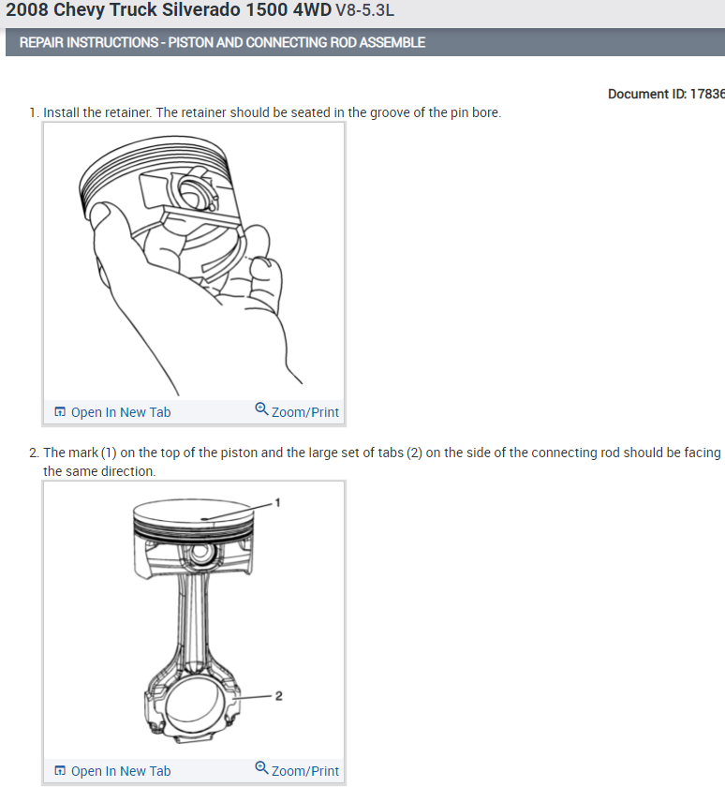Click the 2008 Chevy Truck Silverado title

tap(169, 10)
